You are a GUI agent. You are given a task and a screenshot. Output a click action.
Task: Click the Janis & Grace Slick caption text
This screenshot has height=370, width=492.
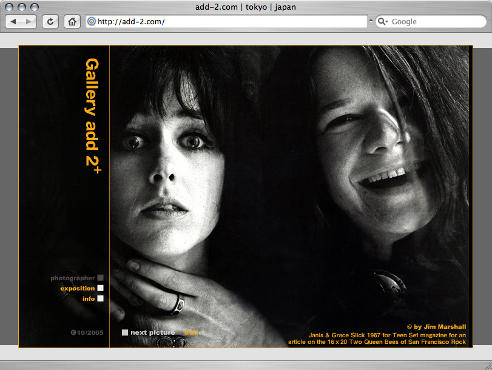(377, 338)
